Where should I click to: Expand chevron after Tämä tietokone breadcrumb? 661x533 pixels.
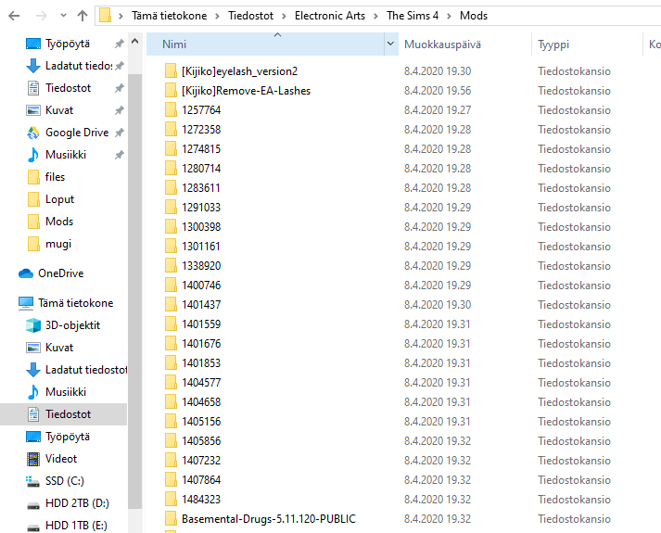click(217, 16)
